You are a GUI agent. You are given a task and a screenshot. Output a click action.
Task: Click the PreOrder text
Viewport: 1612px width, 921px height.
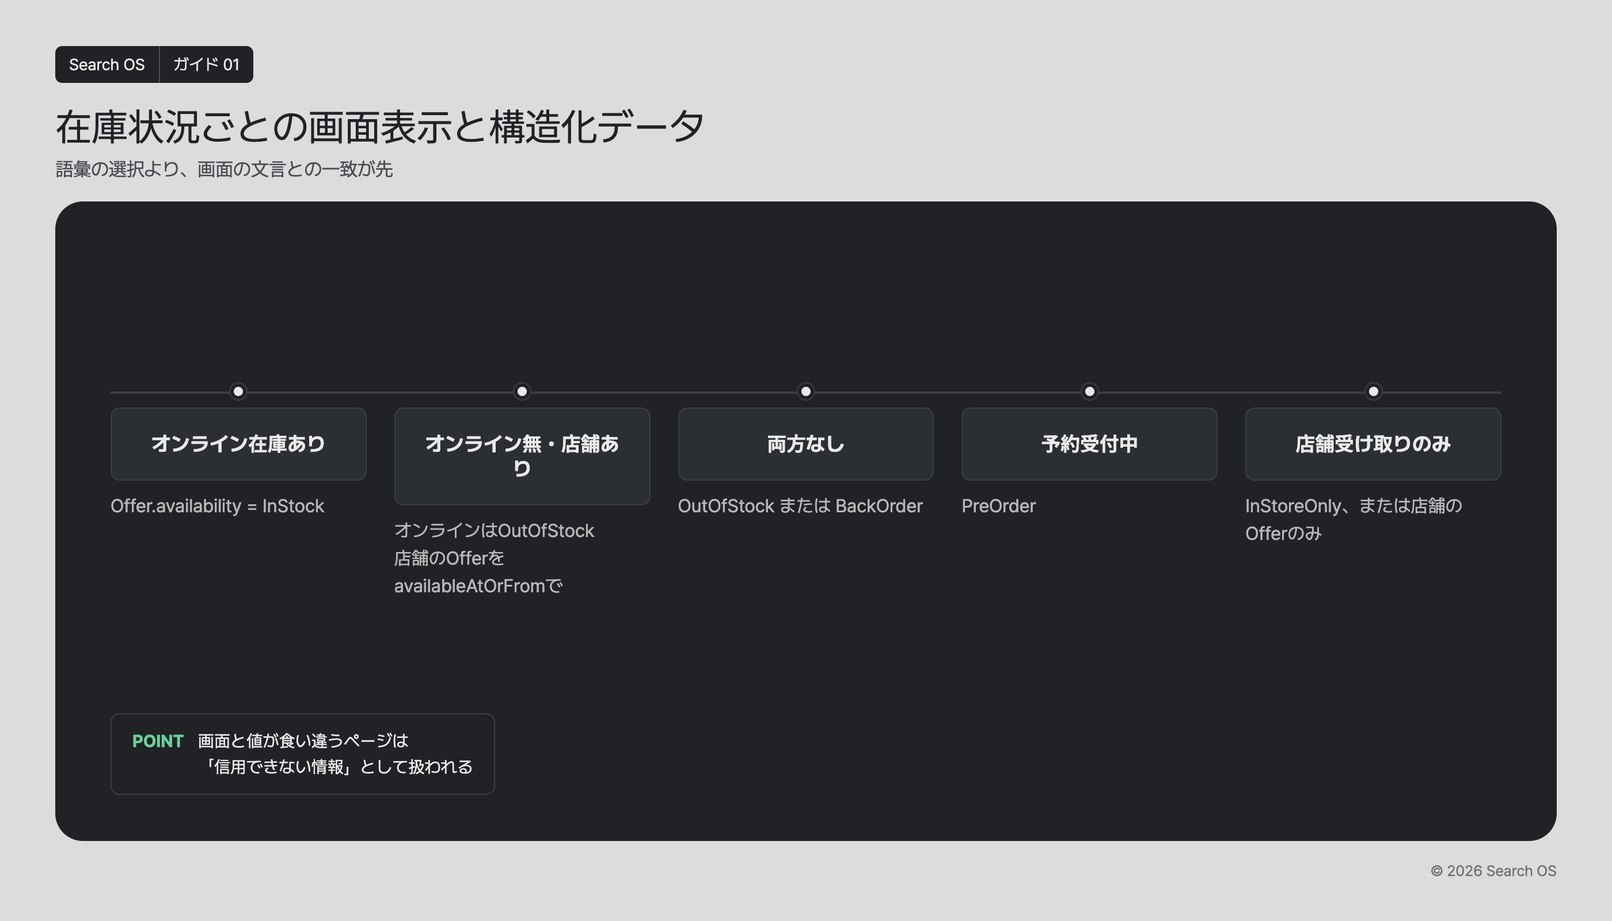(x=998, y=506)
